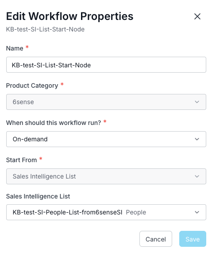Open the Start From dropdown
Viewport: 212px width, 253px height.
pyautogui.click(x=106, y=176)
